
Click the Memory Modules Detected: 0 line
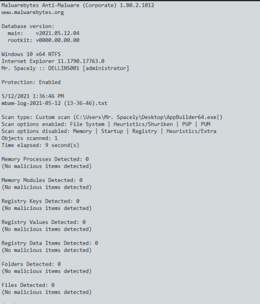tap(42, 180)
